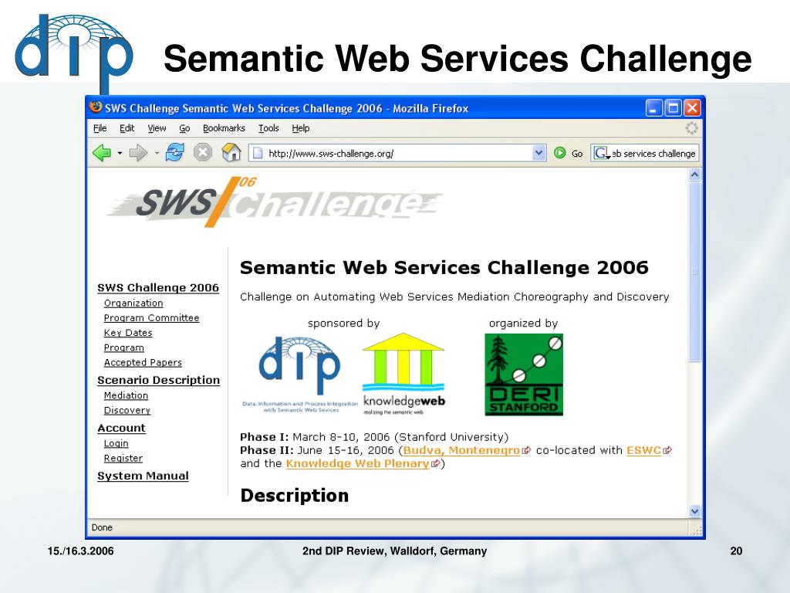790x593 pixels.
Task: Open the File menu
Action: coord(100,128)
